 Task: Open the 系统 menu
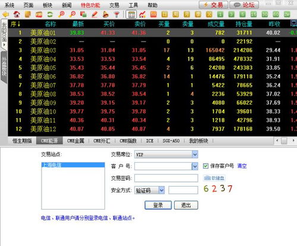tap(10, 5)
